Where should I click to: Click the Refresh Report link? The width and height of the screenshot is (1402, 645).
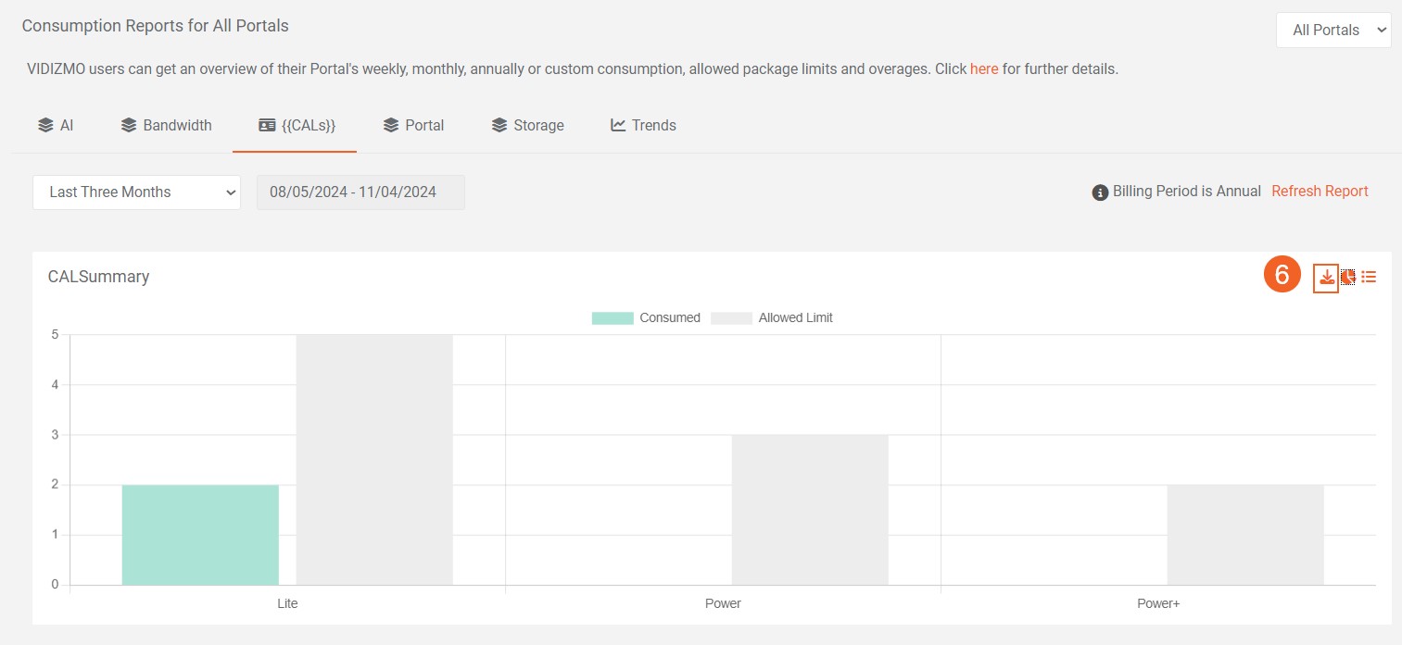tap(1320, 192)
